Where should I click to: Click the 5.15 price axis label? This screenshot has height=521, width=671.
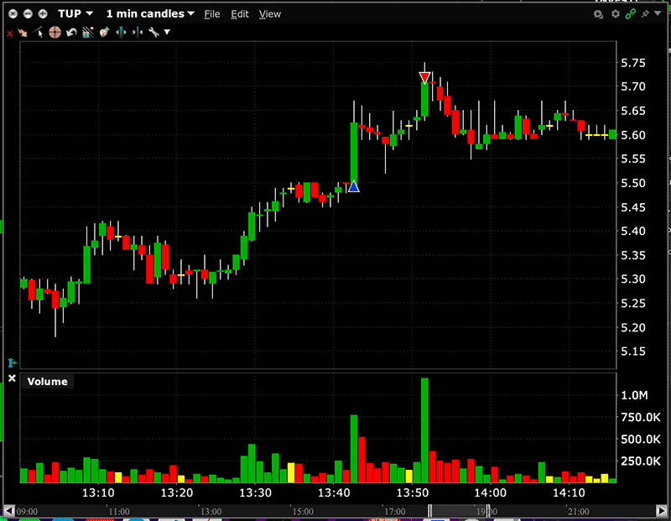click(x=633, y=352)
